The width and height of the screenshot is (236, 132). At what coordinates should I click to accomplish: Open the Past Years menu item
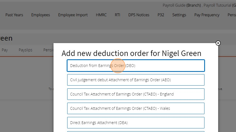pyautogui.click(x=14, y=15)
